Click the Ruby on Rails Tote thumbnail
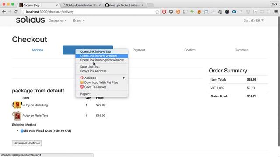The image size is (280, 157). 17,116
